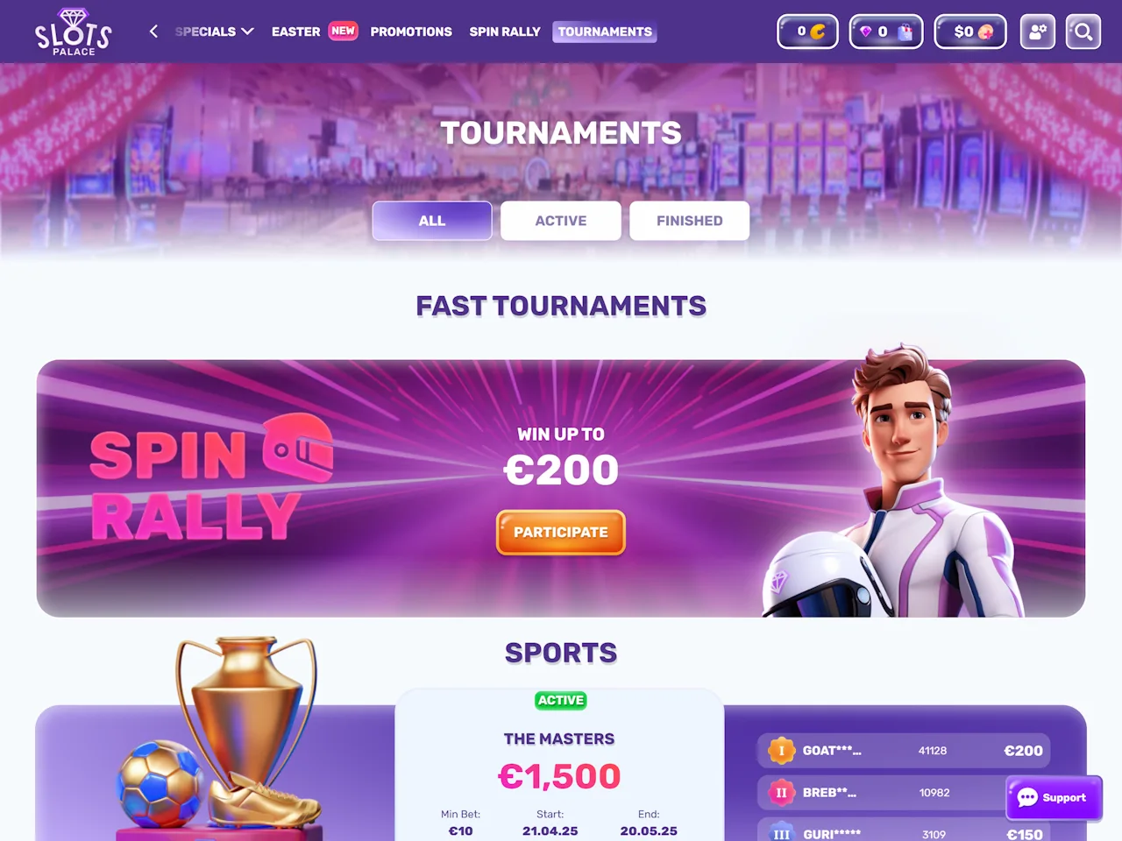Image resolution: width=1122 pixels, height=841 pixels.
Task: Open the search magnifier icon
Action: click(1083, 32)
